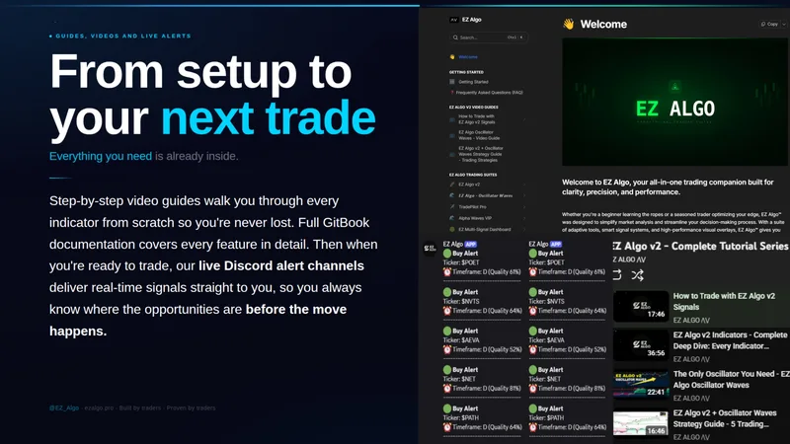This screenshot has height=444, width=790.
Task: Click the EZ ALGO banner image
Action: (674, 103)
